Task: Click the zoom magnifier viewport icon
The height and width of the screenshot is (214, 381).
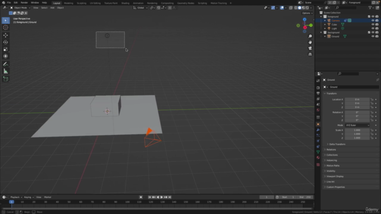Action: 310,36
